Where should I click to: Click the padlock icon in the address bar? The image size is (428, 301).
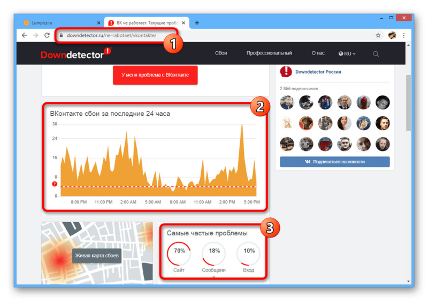point(61,35)
